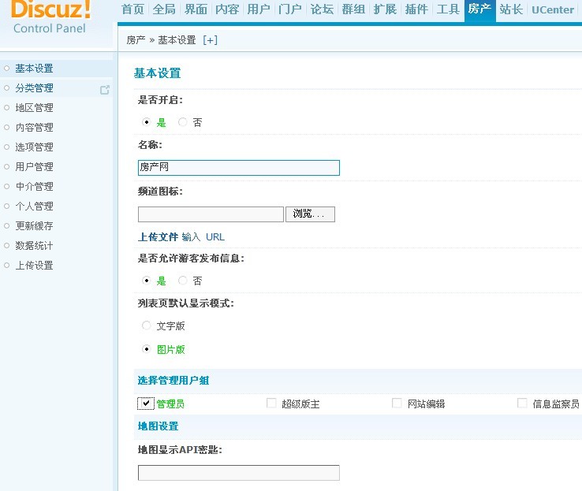This screenshot has width=582, height=491.
Task: Open the 扩展 top menu
Action: (385, 9)
